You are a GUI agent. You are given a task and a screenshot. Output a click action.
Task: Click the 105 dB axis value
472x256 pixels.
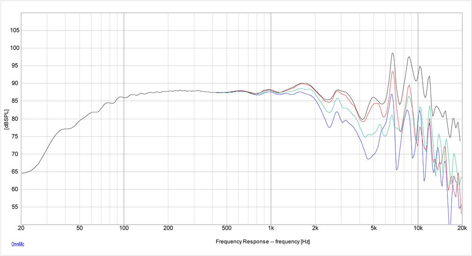click(15, 30)
